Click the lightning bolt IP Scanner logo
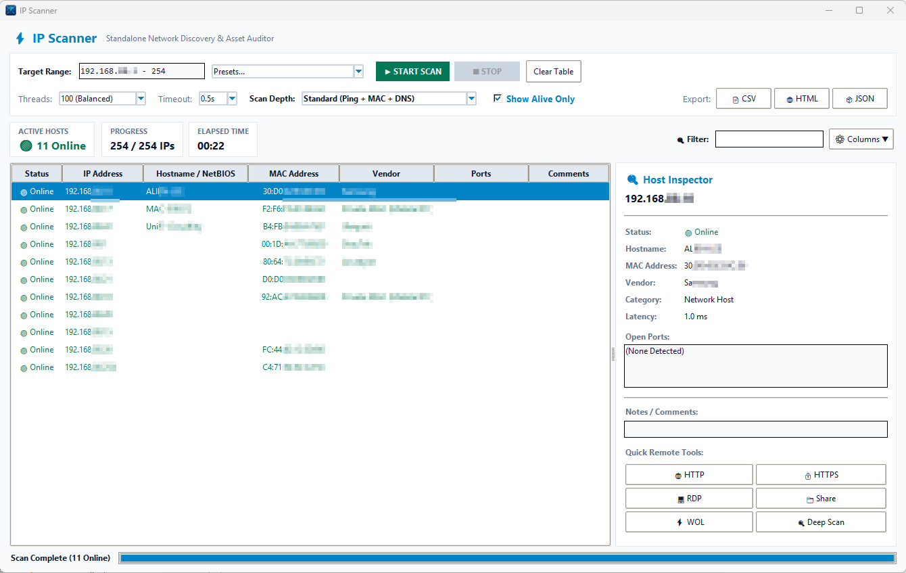 (x=20, y=39)
